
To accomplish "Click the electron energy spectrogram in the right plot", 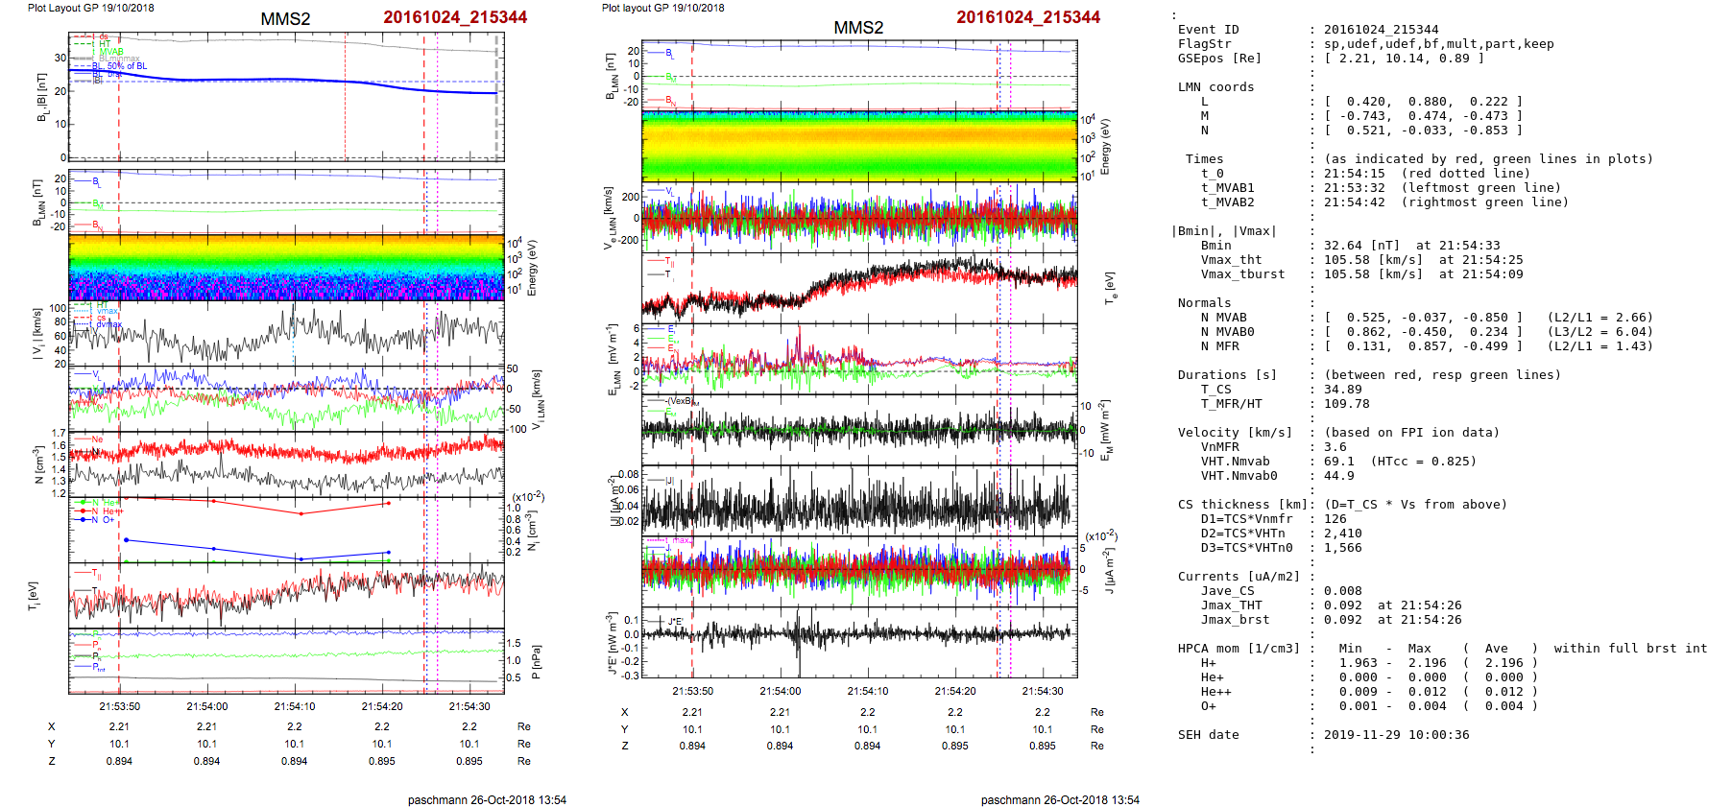I will [x=859, y=145].
